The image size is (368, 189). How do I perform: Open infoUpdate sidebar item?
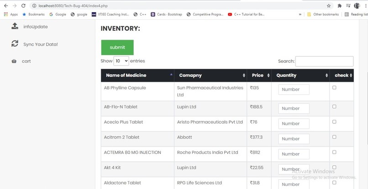pos(36,27)
